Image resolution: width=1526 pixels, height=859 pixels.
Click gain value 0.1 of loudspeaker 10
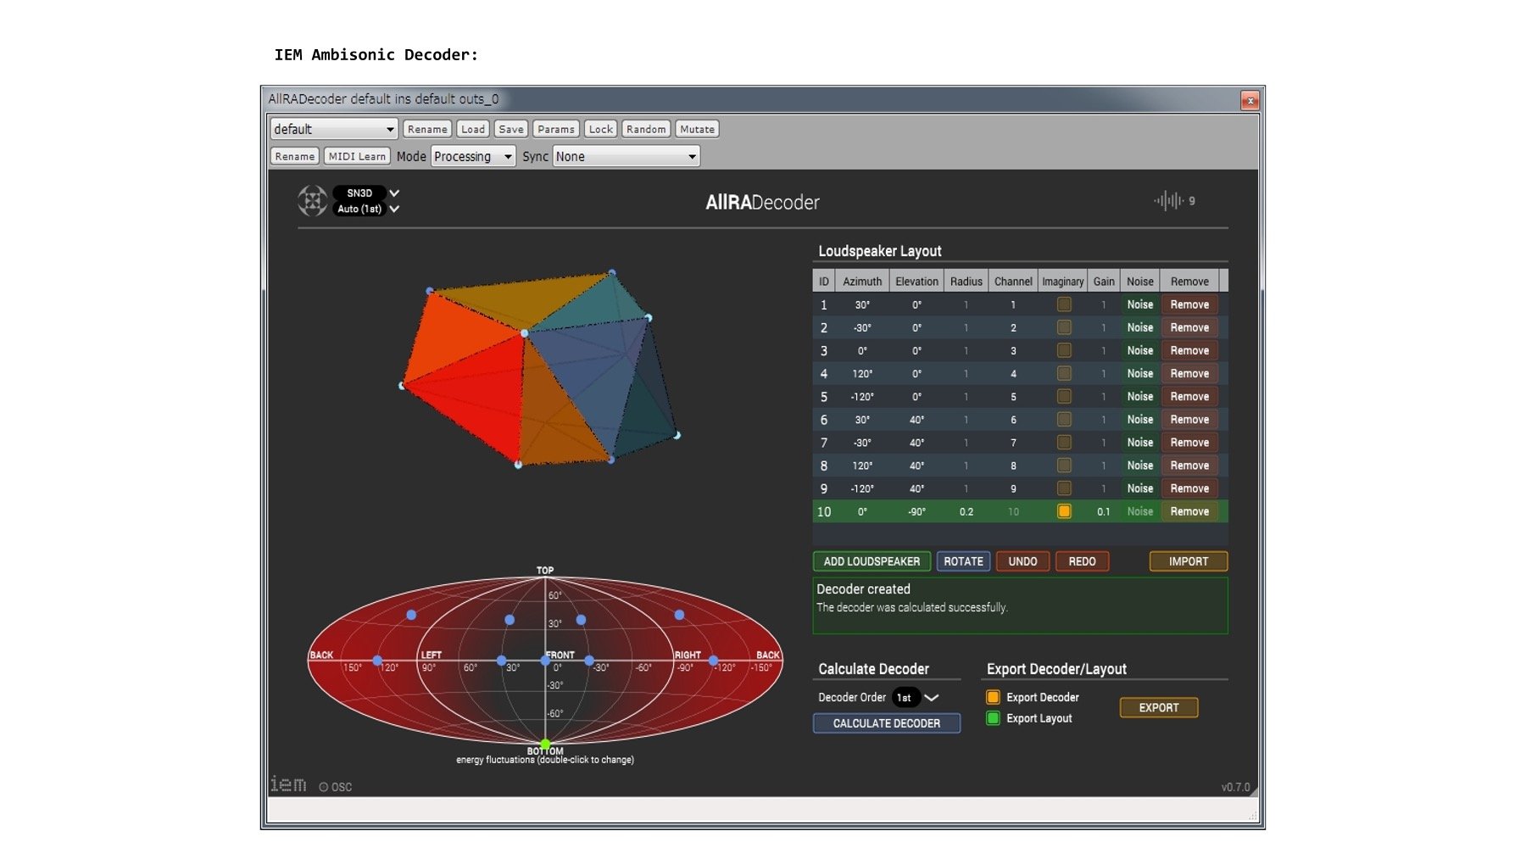click(1103, 511)
